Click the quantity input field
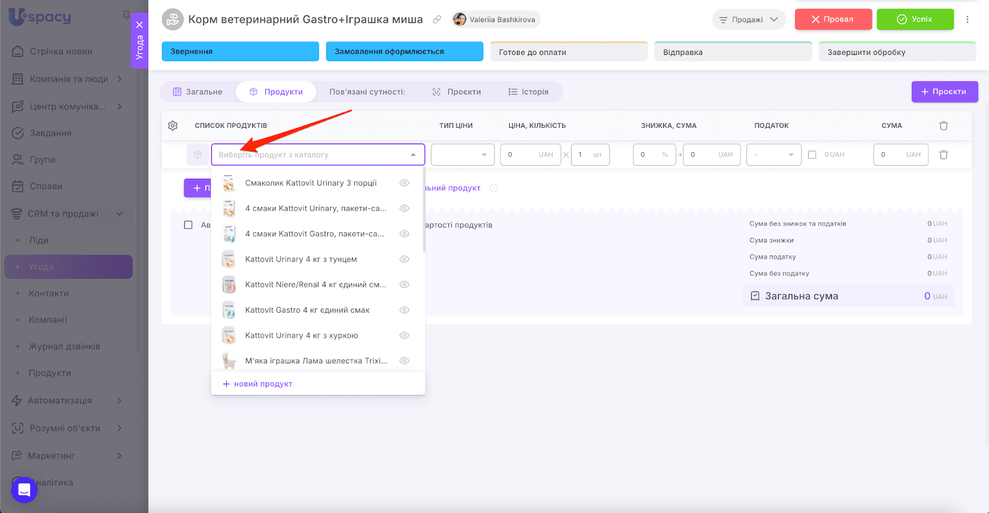The width and height of the screenshot is (989, 513). point(590,155)
